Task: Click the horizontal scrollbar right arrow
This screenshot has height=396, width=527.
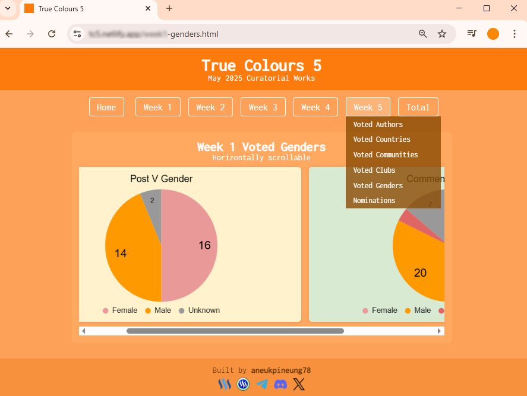Action: tap(439, 331)
